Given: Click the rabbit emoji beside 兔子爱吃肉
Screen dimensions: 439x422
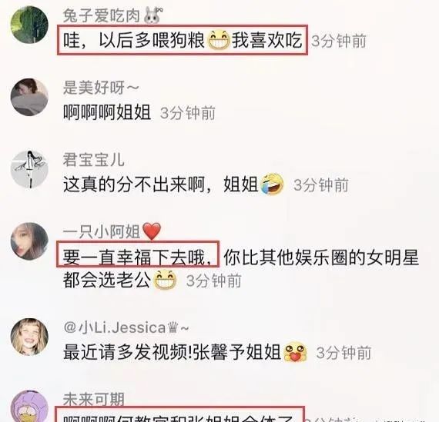Looking at the screenshot, I should (153, 15).
